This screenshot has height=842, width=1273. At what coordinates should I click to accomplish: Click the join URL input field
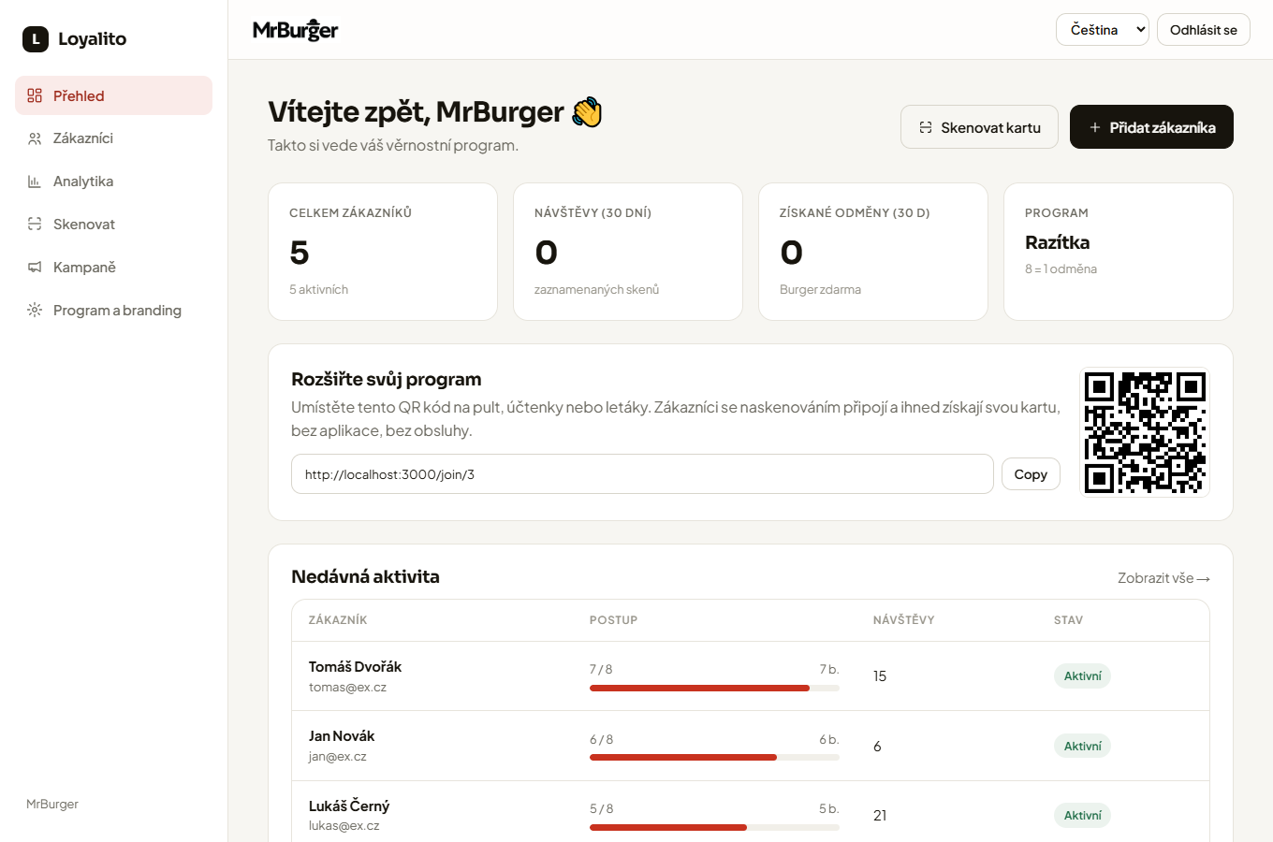click(x=642, y=474)
